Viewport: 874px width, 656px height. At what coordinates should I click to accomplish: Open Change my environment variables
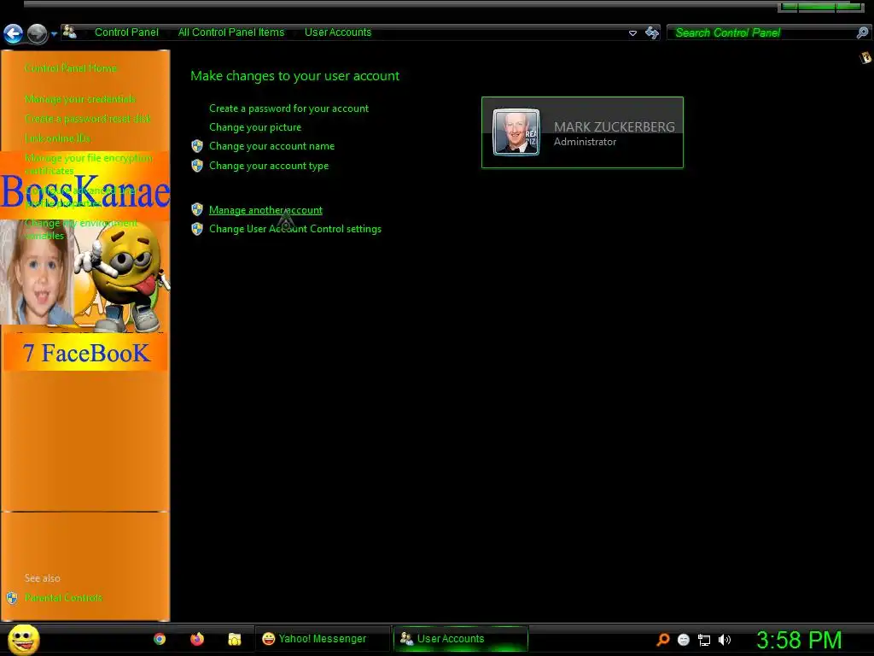click(x=81, y=229)
